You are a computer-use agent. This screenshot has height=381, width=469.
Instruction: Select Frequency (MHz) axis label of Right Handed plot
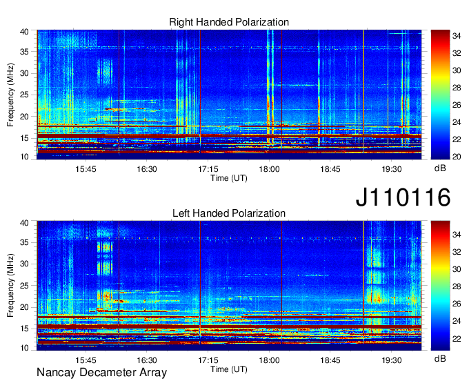click(x=10, y=95)
